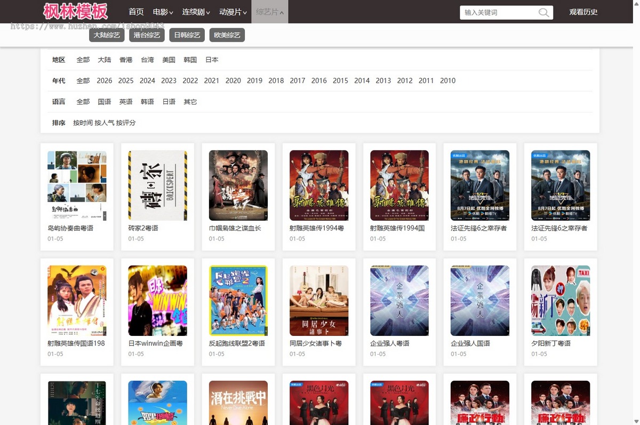Filter region by 台湾

coord(147,60)
